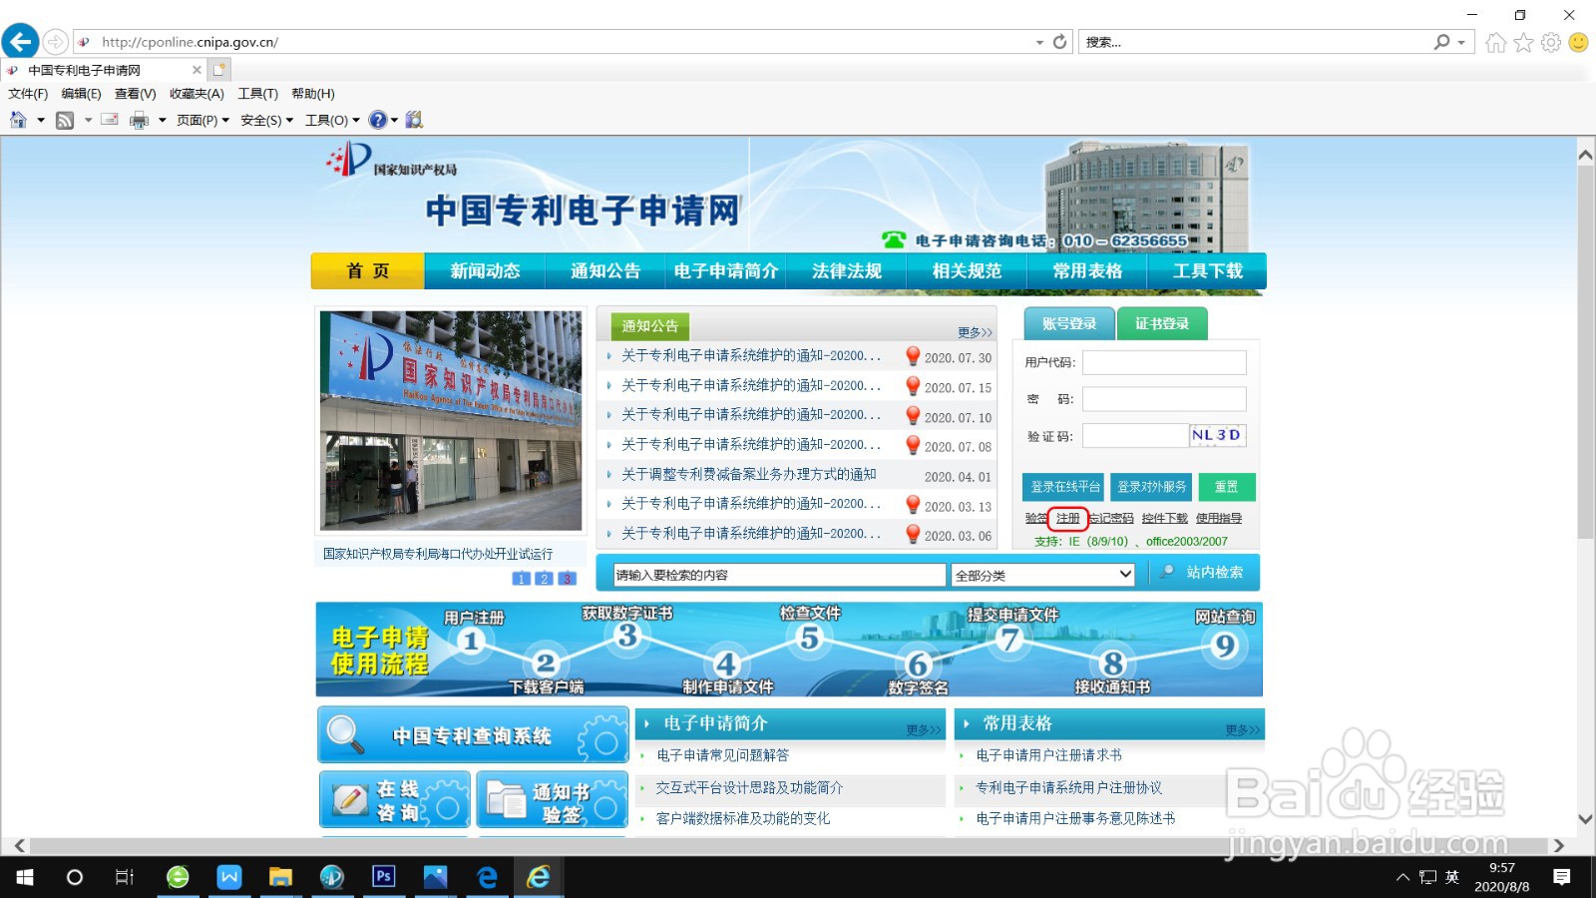This screenshot has height=898, width=1596.
Task: Expand the 页面(P) dropdown
Action: pyautogui.click(x=203, y=120)
